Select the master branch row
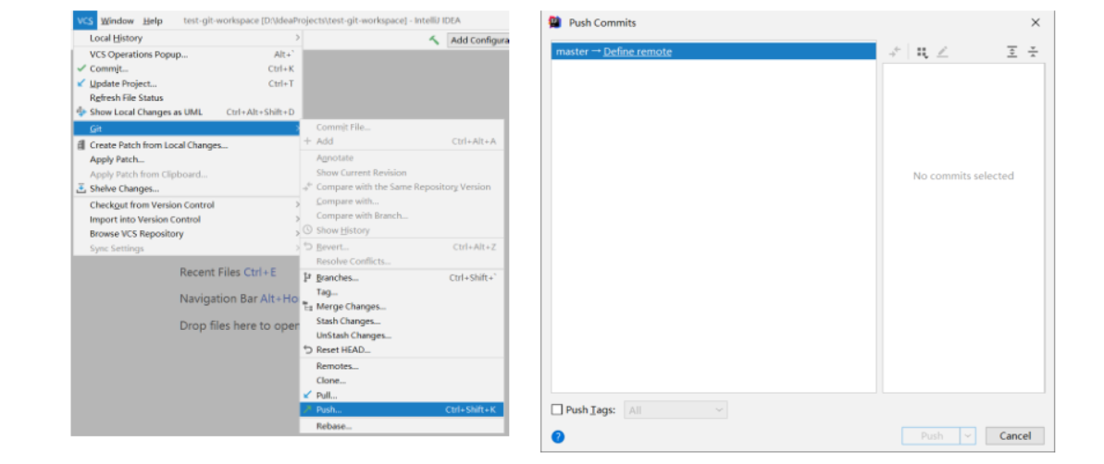Screen dimensions: 1104x464 pyautogui.click(x=713, y=52)
